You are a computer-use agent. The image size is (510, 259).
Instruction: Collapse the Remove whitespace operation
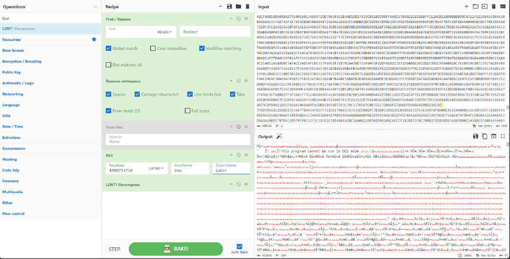coord(231,81)
